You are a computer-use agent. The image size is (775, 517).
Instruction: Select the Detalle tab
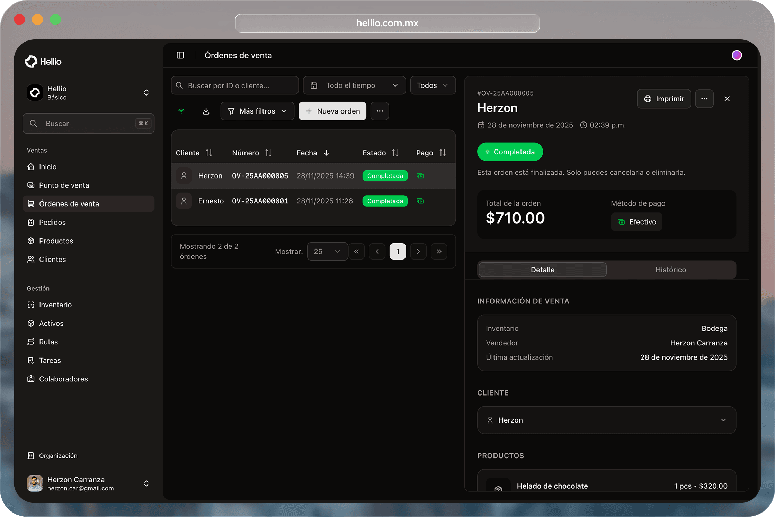click(x=542, y=270)
